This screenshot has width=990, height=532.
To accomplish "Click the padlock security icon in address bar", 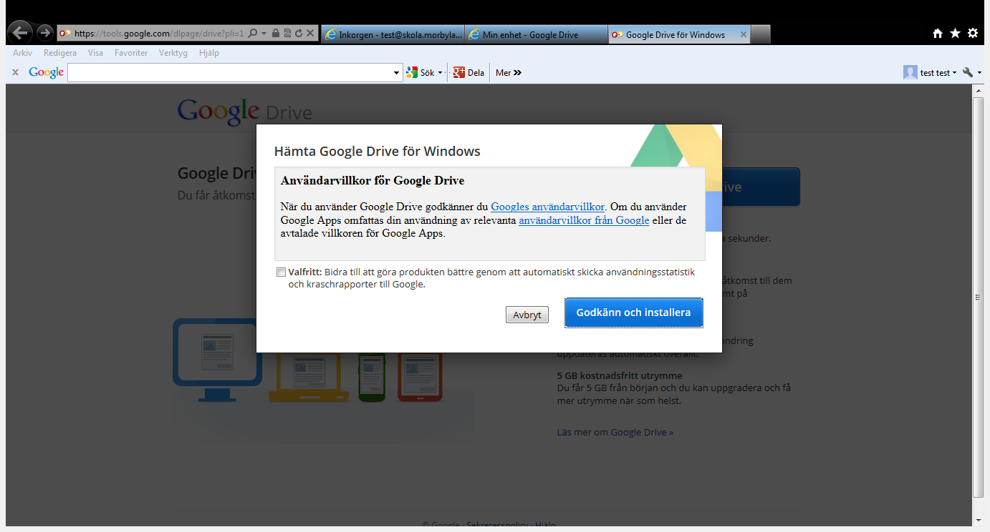I will 276,33.
